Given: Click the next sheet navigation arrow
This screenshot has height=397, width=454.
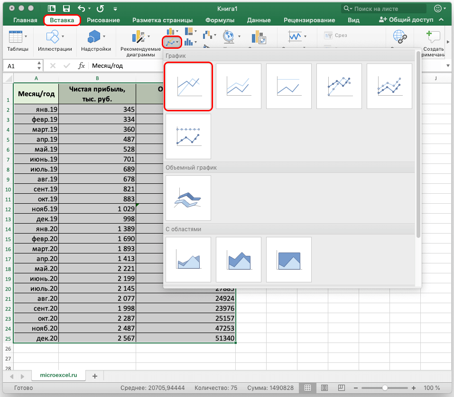Looking at the screenshot, I should pyautogui.click(x=22, y=377).
